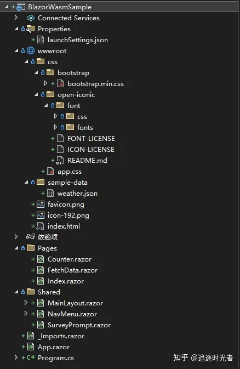Click the bootstrap.min.css stylesheet file icon

tap(60, 83)
